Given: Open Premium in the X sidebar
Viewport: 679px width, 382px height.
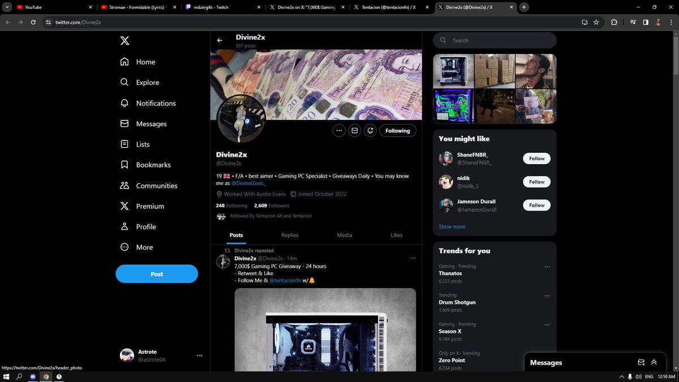Looking at the screenshot, I should (142, 206).
